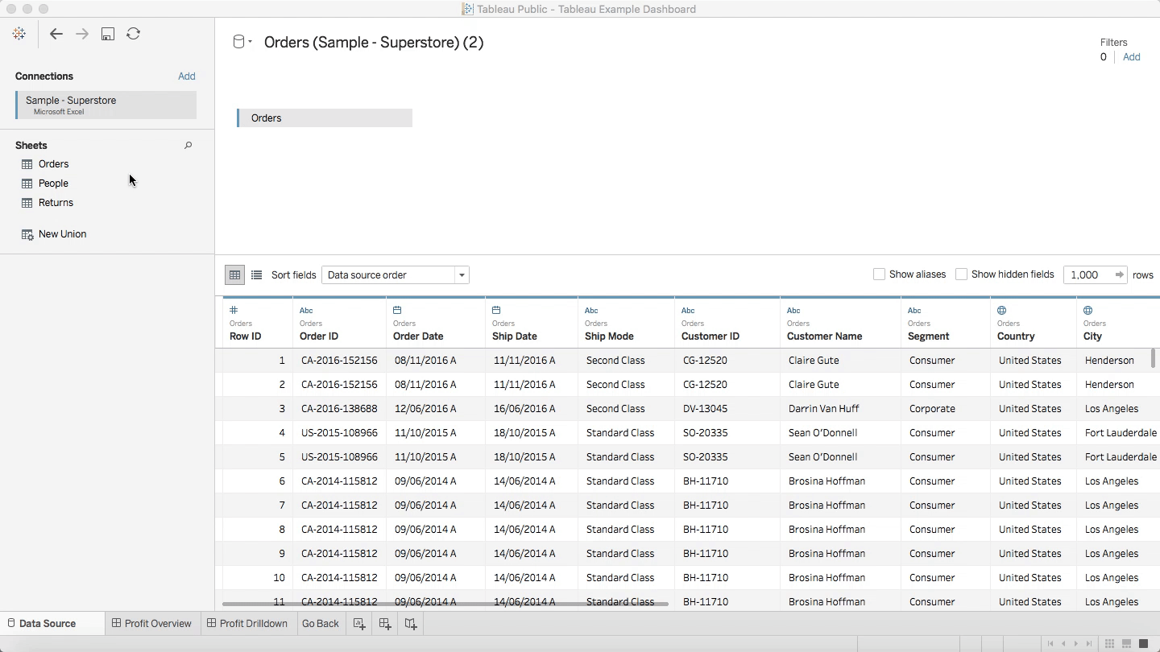1160x652 pixels.
Task: Refresh the data source
Action: [x=134, y=34]
